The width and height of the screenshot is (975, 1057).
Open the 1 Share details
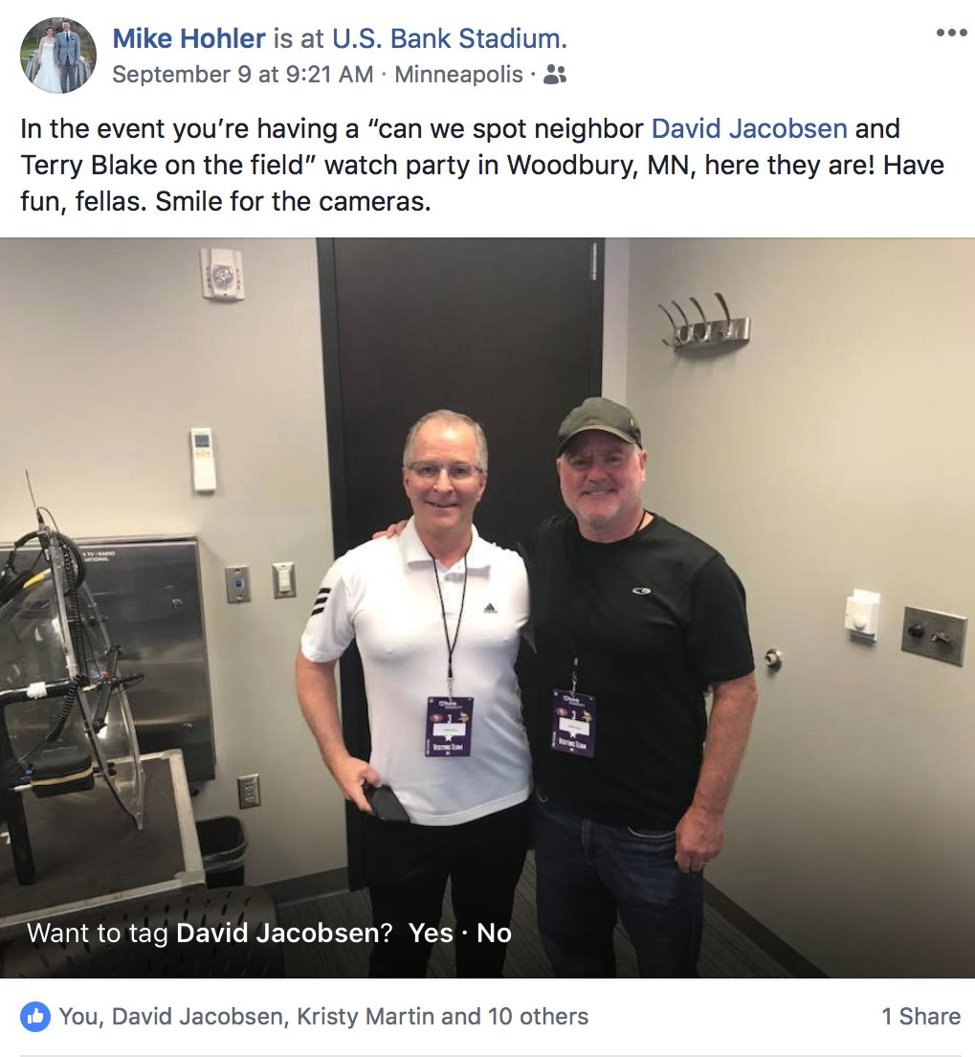click(921, 1016)
